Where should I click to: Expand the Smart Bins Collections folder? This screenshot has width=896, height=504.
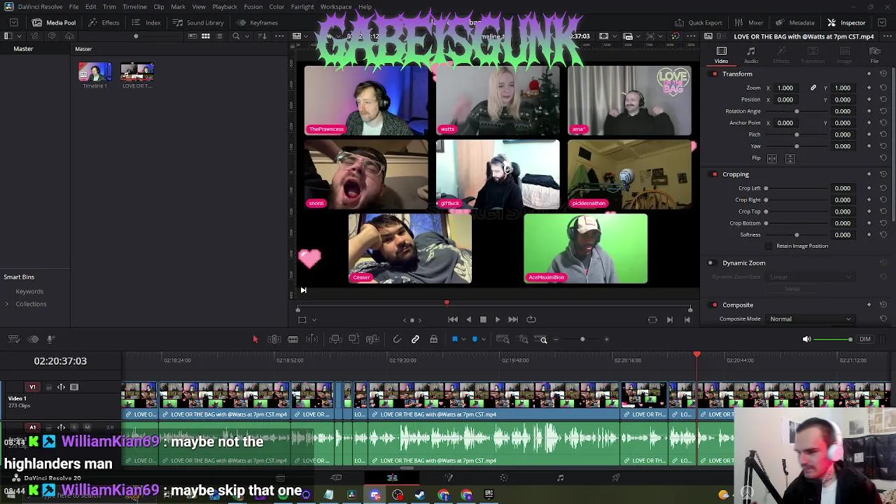[x=7, y=304]
